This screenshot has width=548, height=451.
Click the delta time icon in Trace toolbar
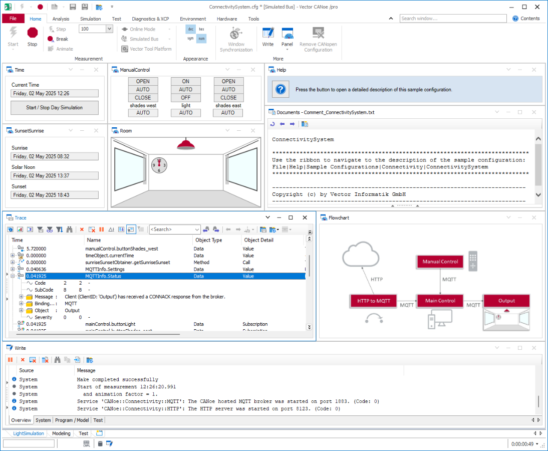point(111,230)
